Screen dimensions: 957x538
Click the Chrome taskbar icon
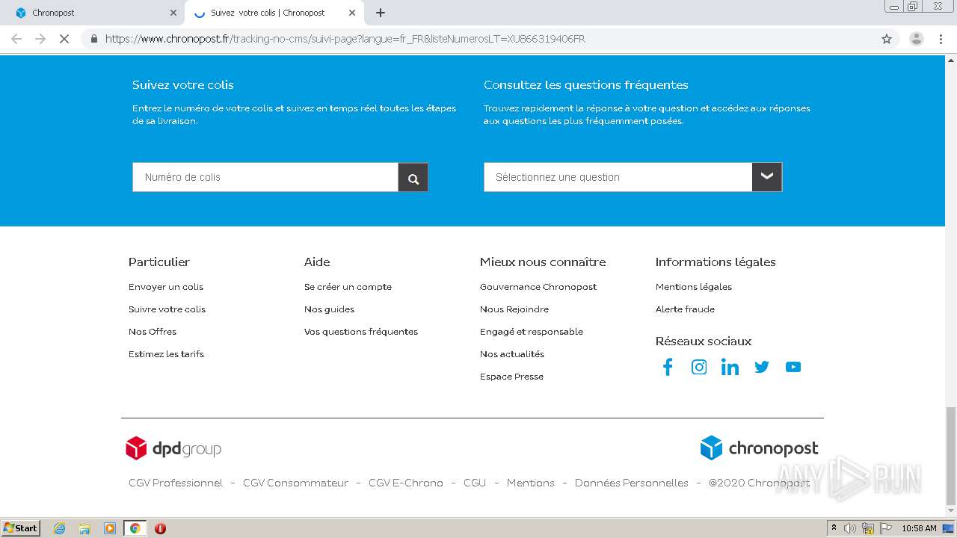(x=135, y=528)
